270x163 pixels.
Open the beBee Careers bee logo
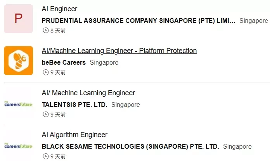click(18, 60)
